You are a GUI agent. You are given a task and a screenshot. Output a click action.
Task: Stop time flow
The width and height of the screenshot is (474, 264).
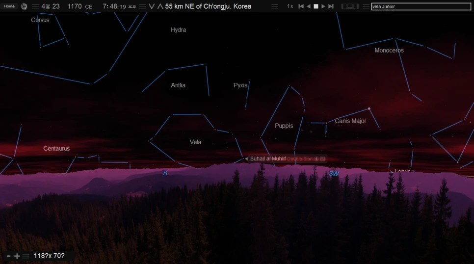click(316, 6)
